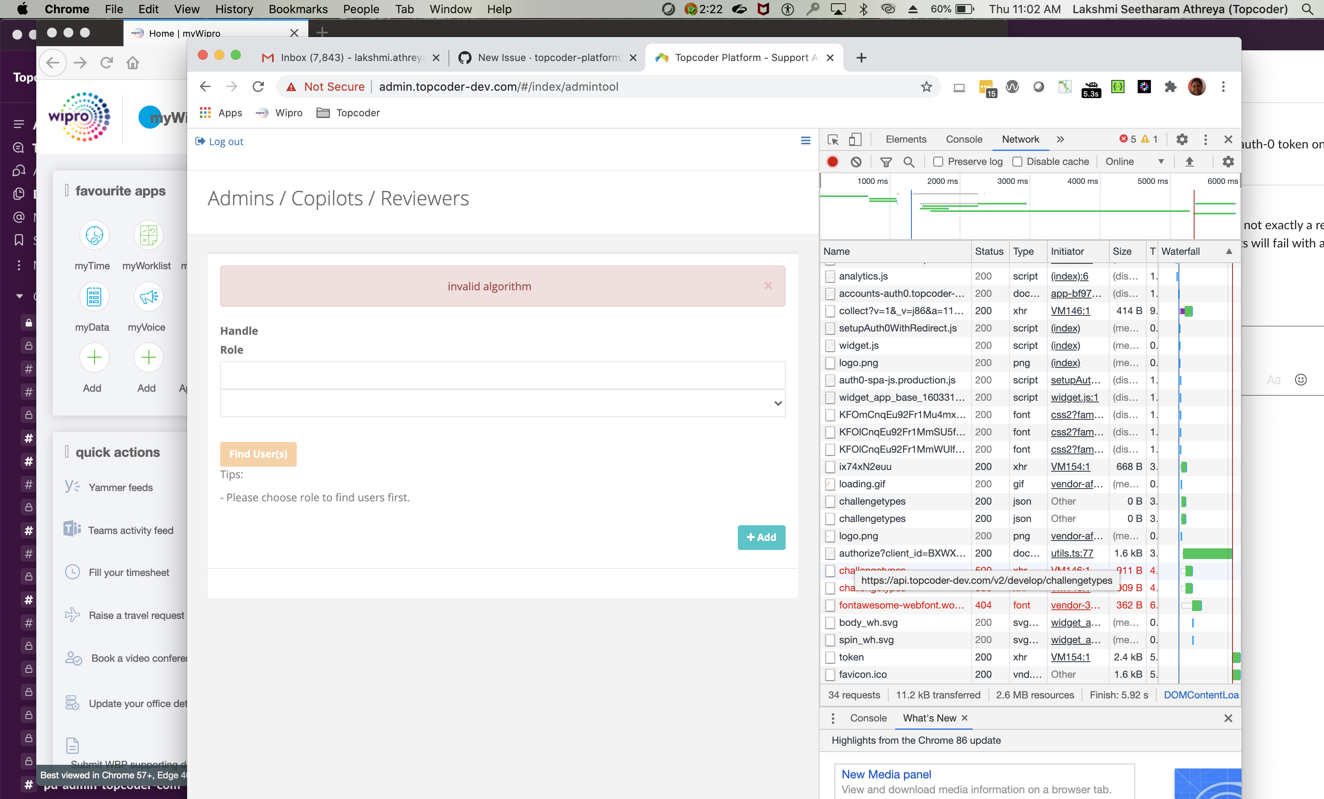This screenshot has height=799, width=1324.
Task: Toggle the device toolbar icon
Action: click(x=855, y=140)
